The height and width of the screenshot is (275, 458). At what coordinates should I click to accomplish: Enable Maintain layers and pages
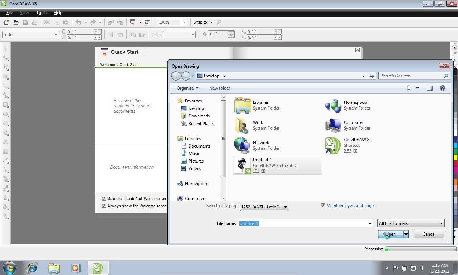(323, 206)
